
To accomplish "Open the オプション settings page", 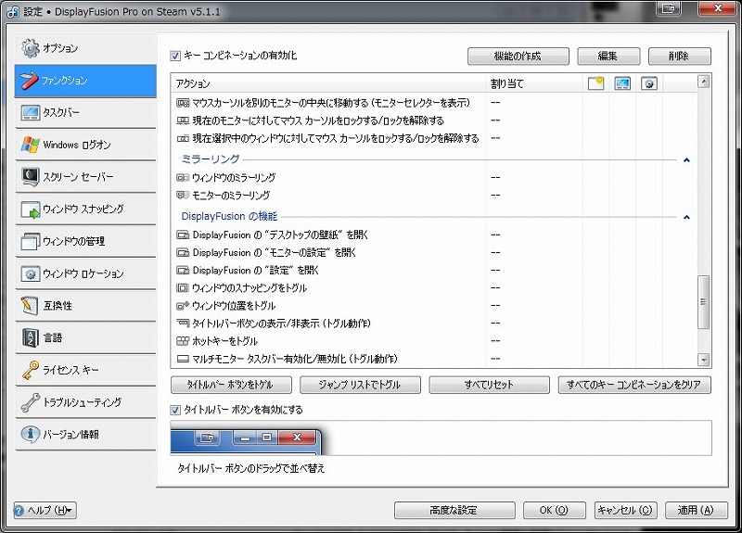I will [85, 48].
